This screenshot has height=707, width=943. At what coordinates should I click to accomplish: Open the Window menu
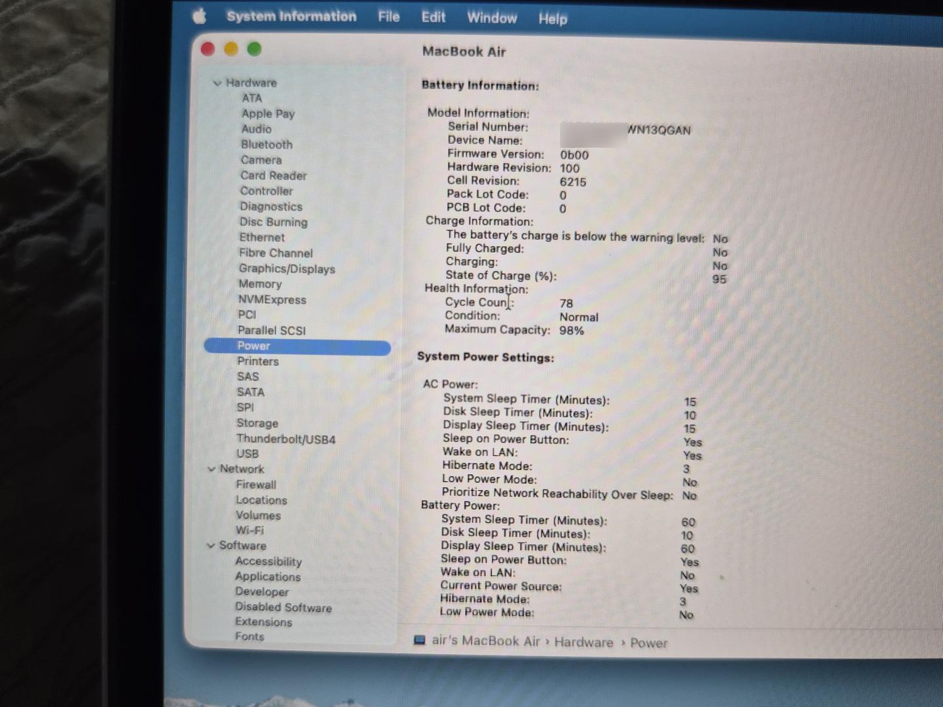(492, 18)
